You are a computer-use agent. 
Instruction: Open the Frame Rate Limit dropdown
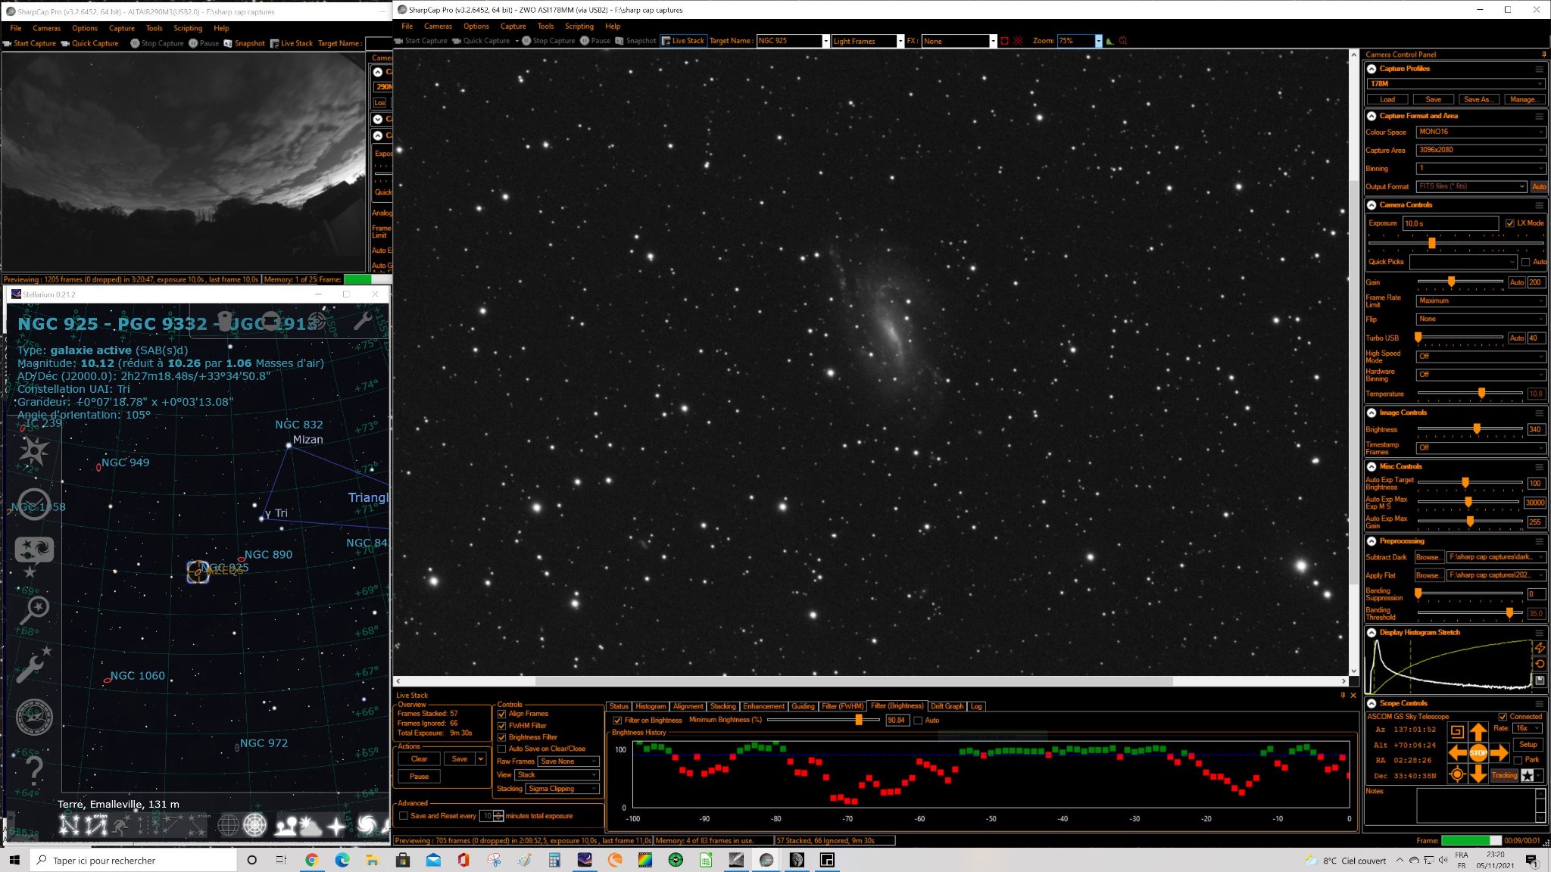pos(1481,301)
